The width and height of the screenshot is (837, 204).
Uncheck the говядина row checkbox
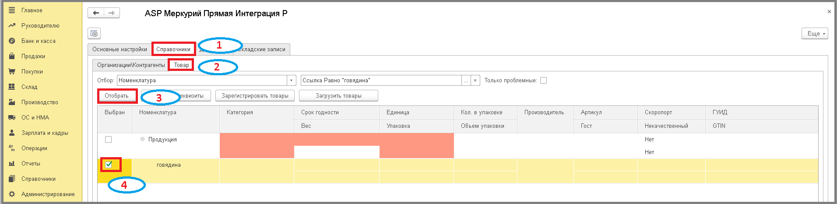pos(109,165)
